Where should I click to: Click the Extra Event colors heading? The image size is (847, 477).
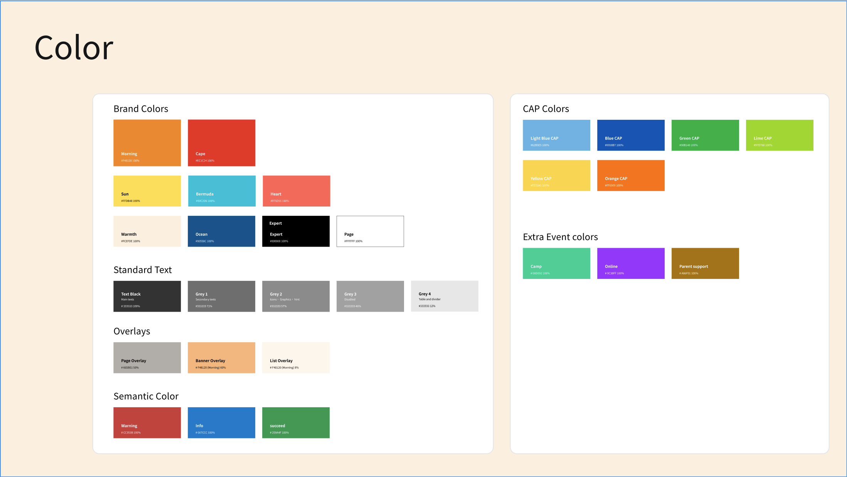560,237
